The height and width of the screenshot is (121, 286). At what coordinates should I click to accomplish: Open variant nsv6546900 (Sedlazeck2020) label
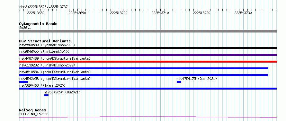pos(44,52)
